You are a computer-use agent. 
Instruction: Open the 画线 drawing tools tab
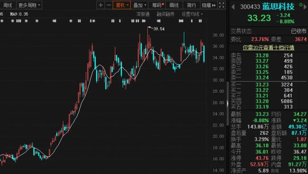click(x=174, y=5)
